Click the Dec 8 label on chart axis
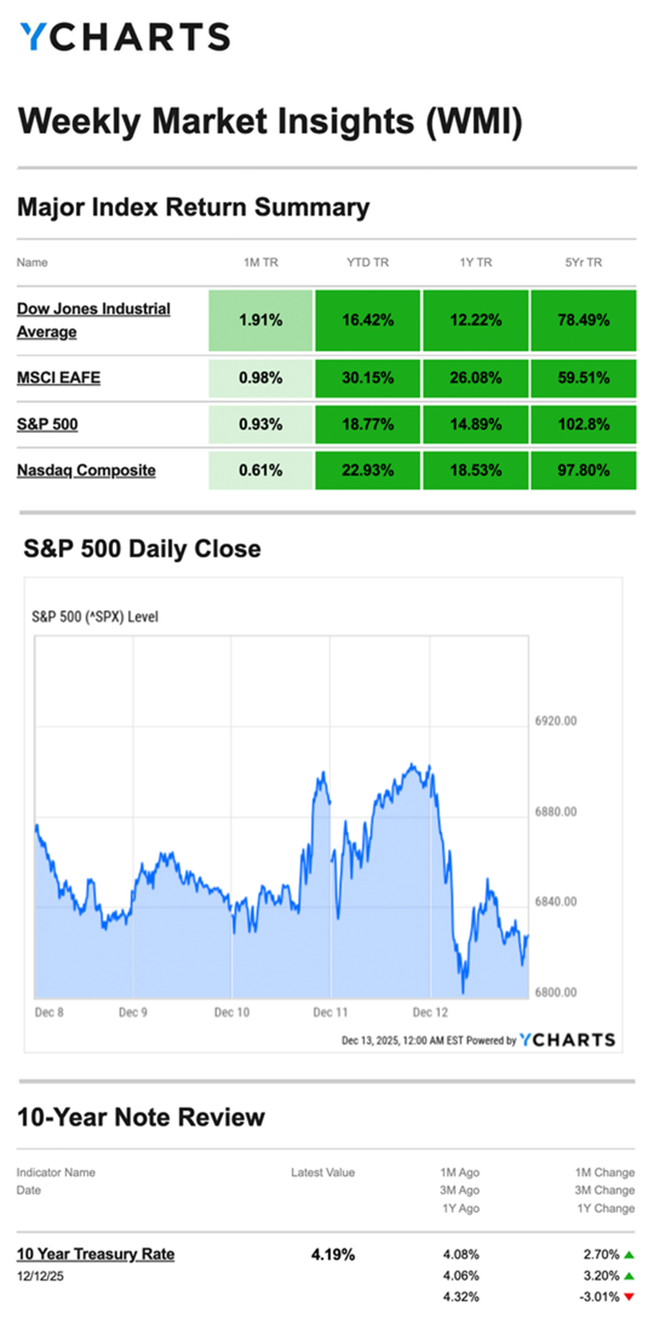 [x=49, y=1013]
